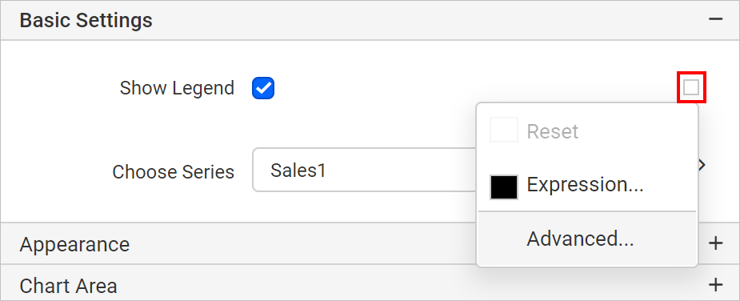This screenshot has width=740, height=301.
Task: Click the black icon next to Expression
Action: point(503,187)
